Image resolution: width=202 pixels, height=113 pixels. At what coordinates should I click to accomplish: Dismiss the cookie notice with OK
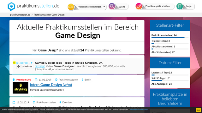tap(199, 110)
